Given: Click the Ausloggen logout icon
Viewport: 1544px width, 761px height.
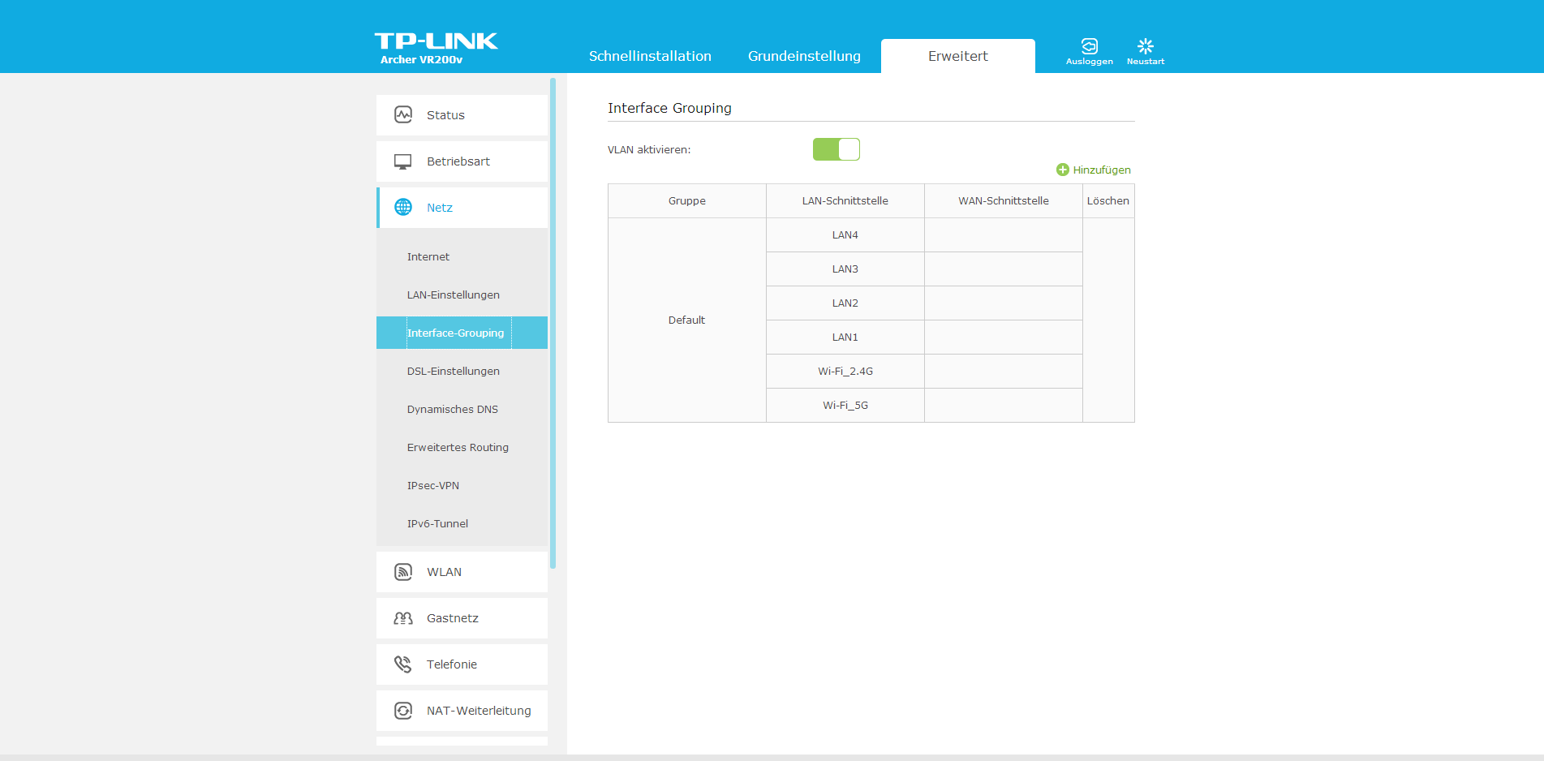Looking at the screenshot, I should 1089,46.
